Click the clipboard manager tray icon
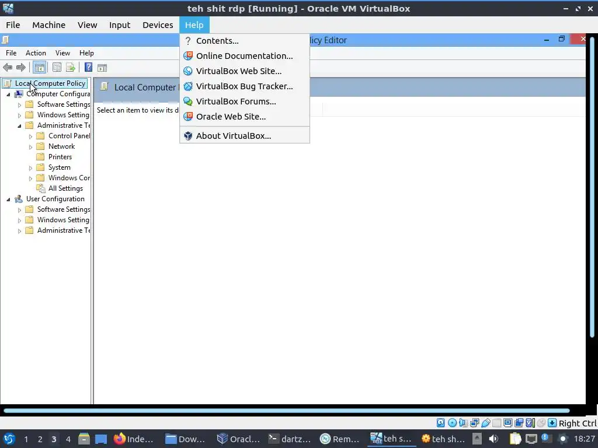This screenshot has height=448, width=598. click(515, 439)
